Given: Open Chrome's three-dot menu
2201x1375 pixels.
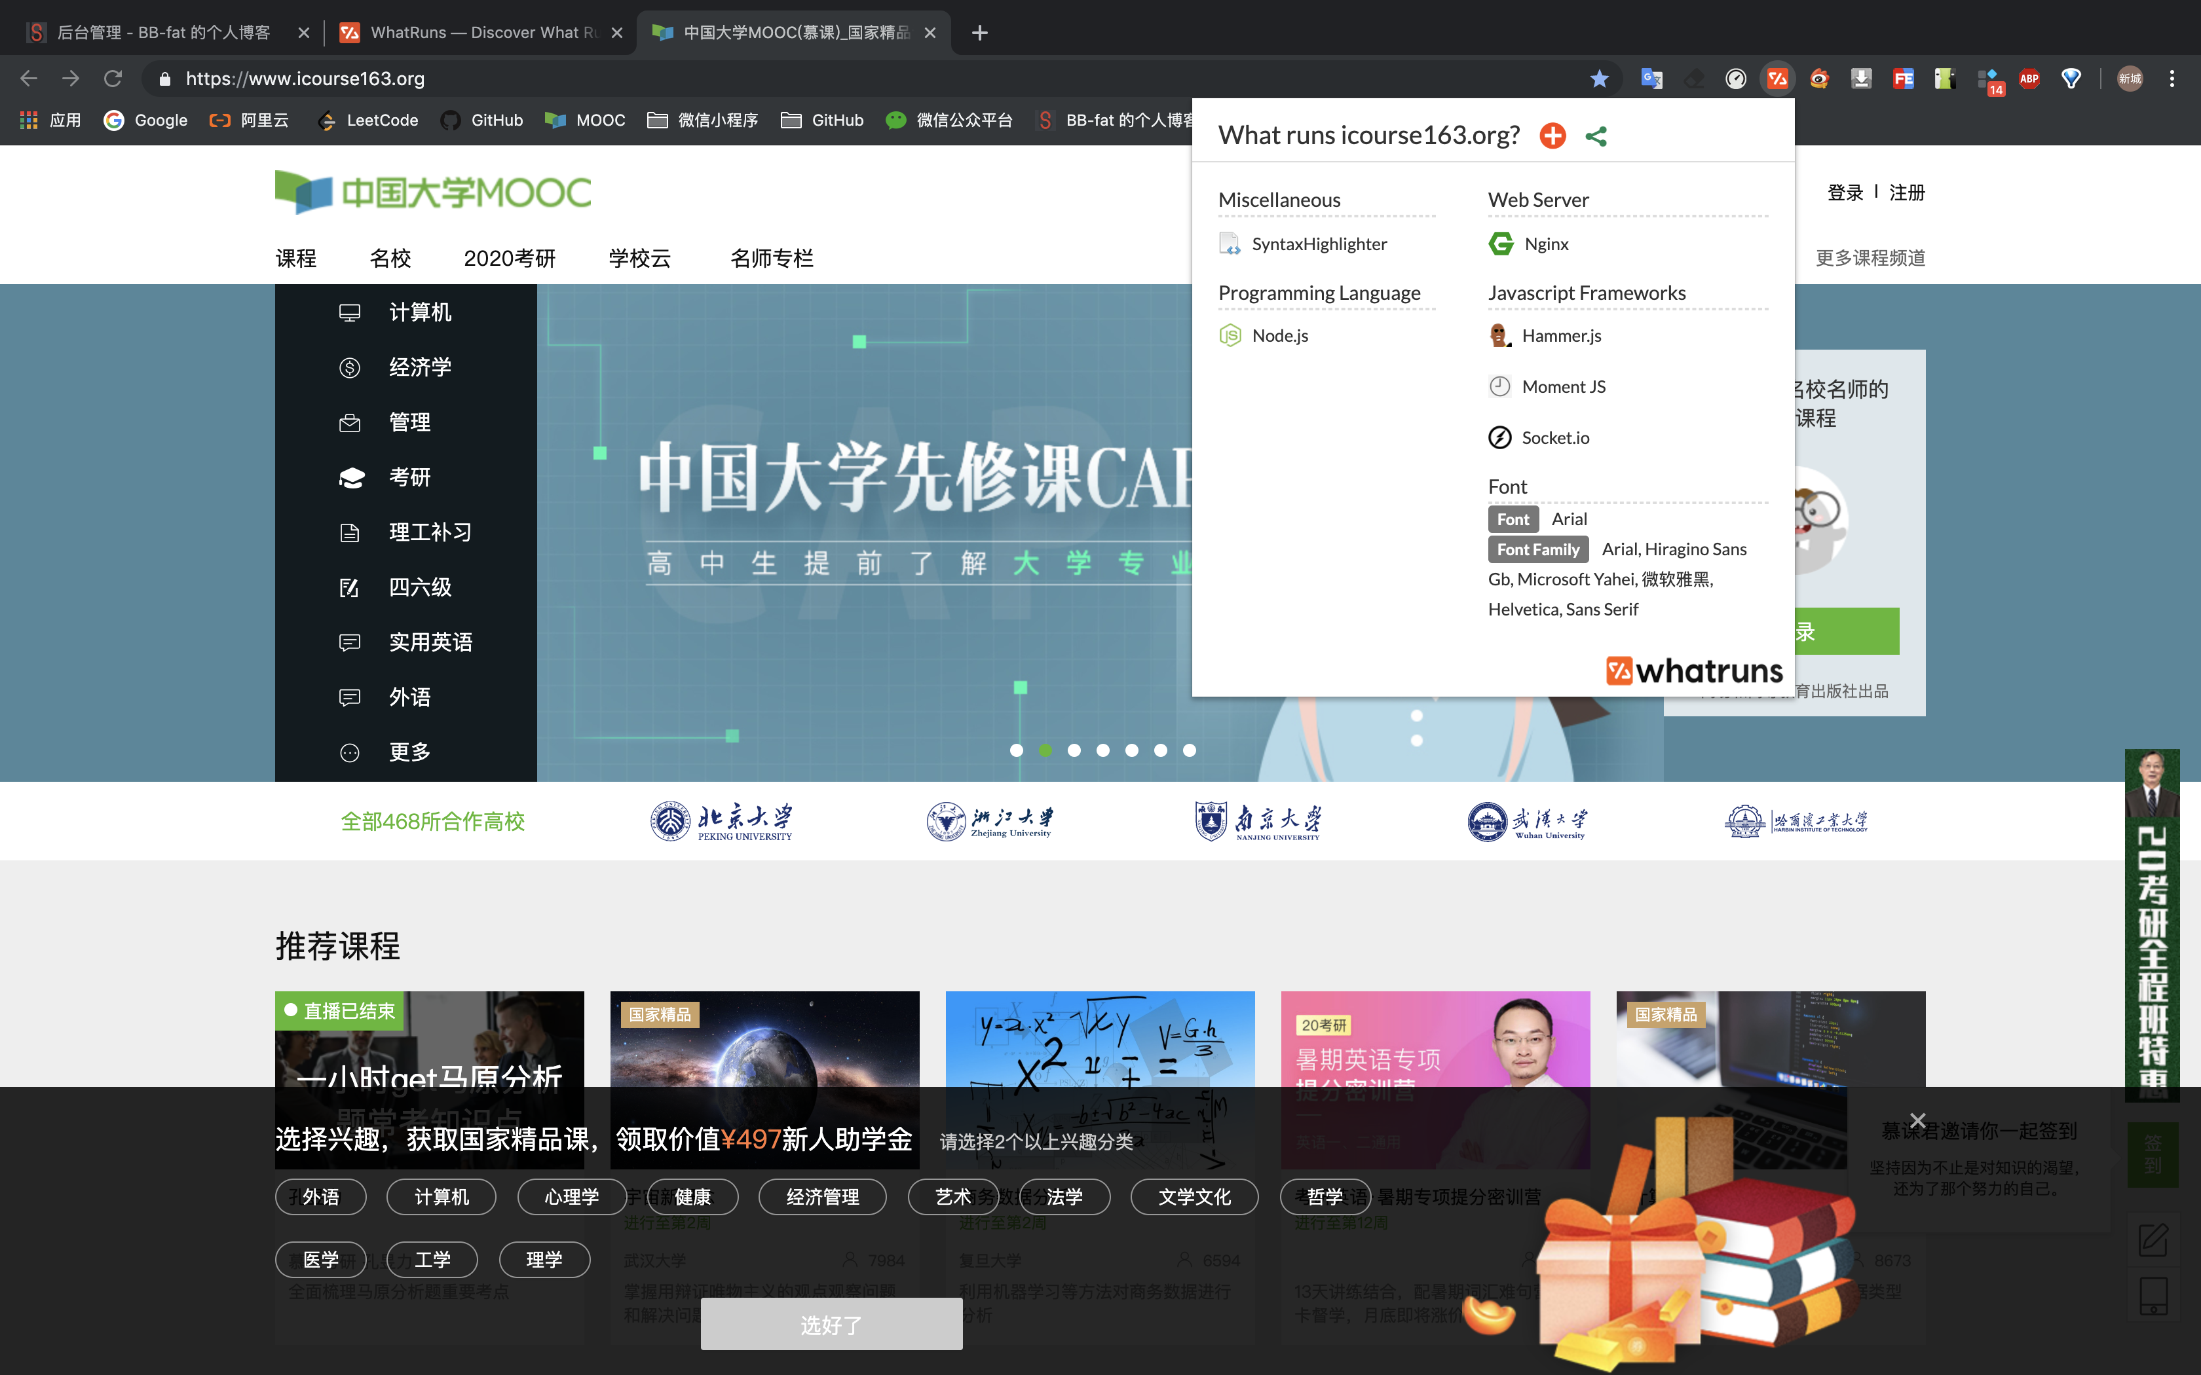Looking at the screenshot, I should [2172, 79].
